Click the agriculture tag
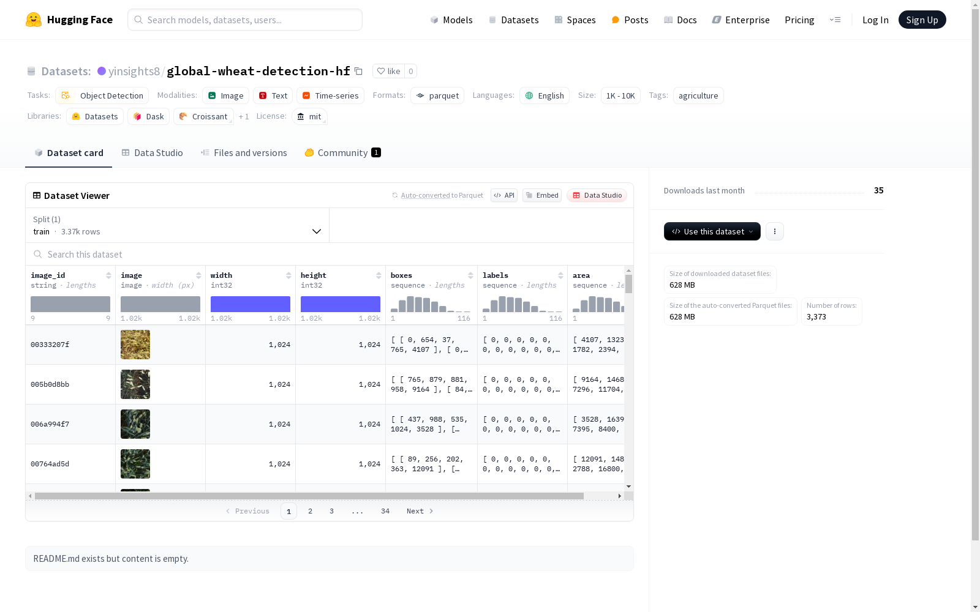The height and width of the screenshot is (612, 980). [698, 95]
